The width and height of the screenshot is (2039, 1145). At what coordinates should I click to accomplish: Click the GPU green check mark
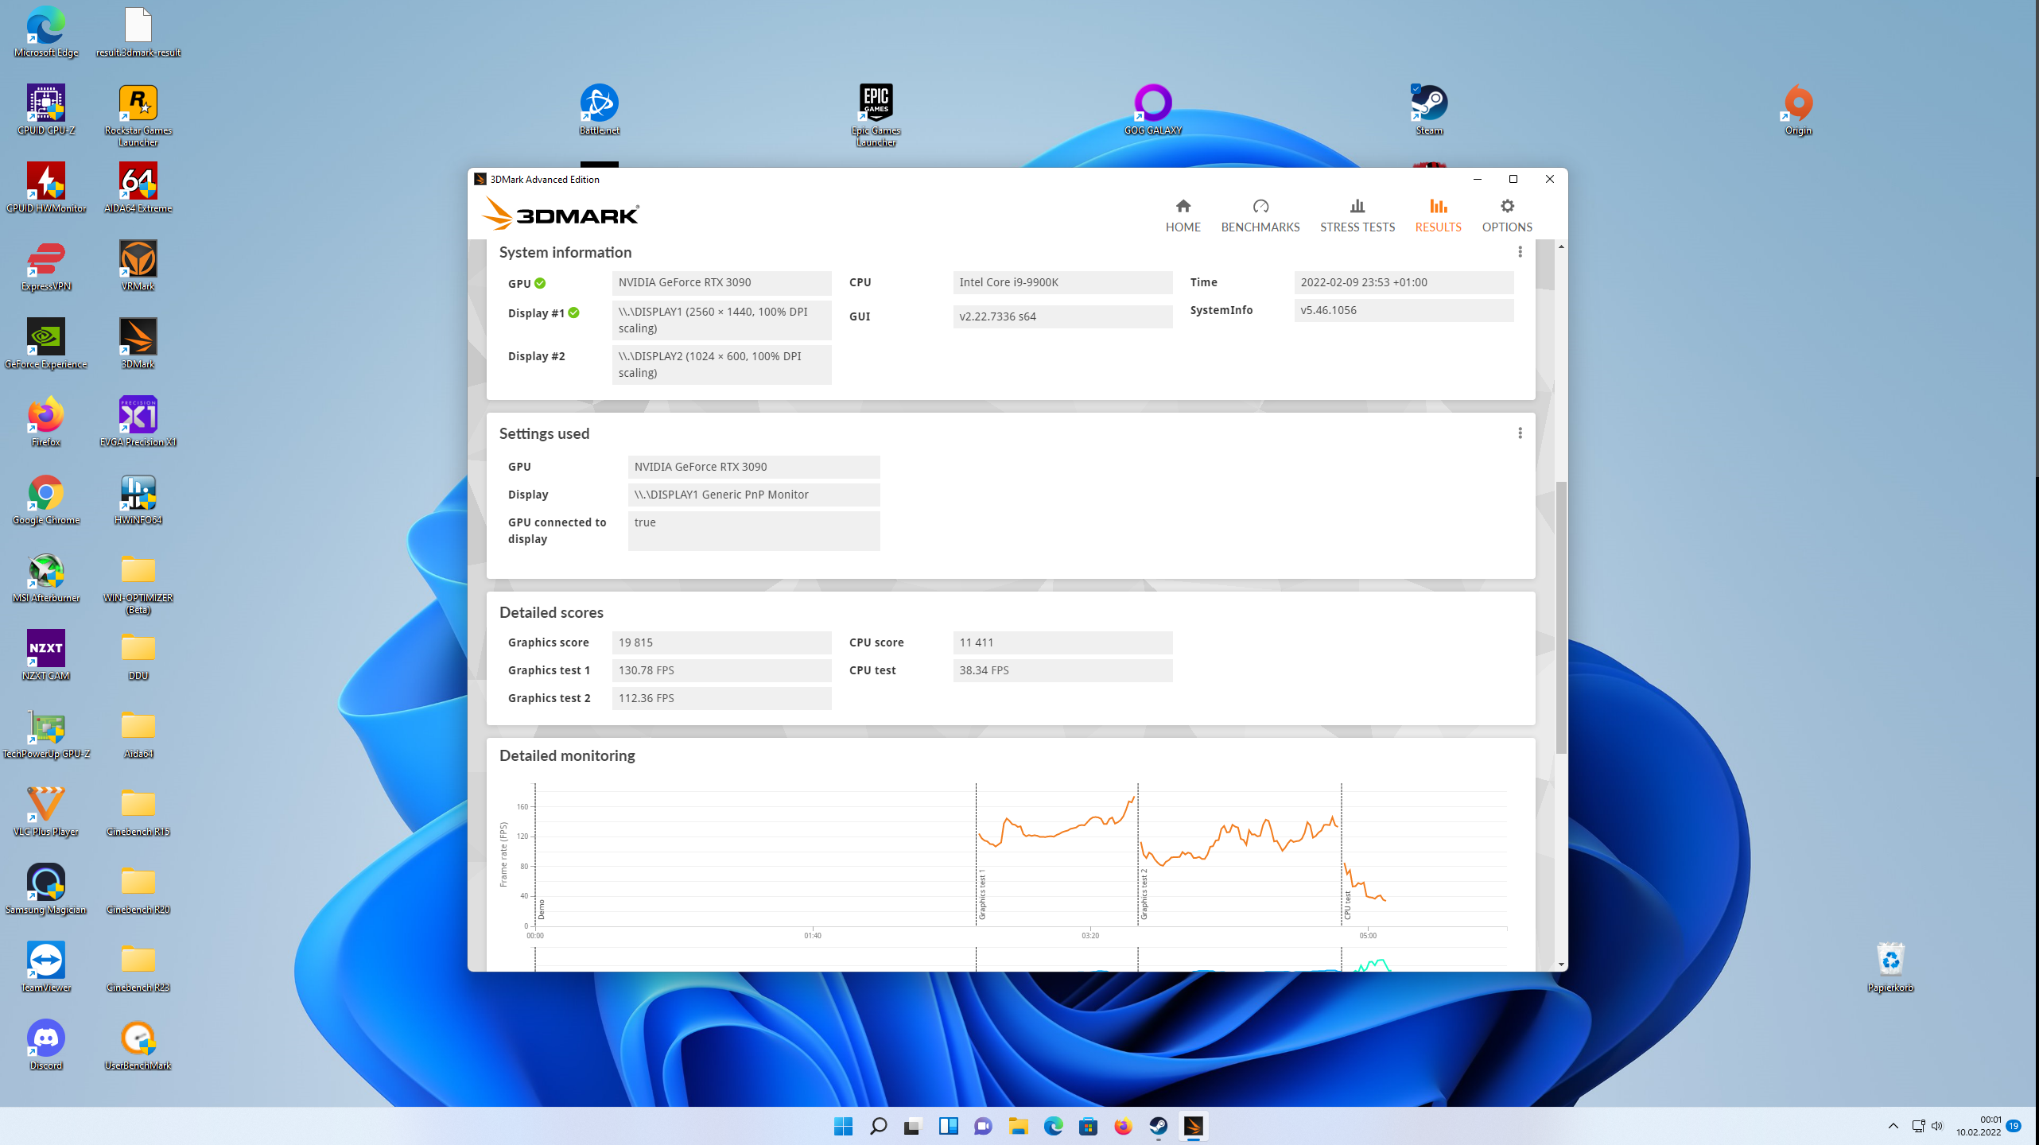[x=540, y=284]
